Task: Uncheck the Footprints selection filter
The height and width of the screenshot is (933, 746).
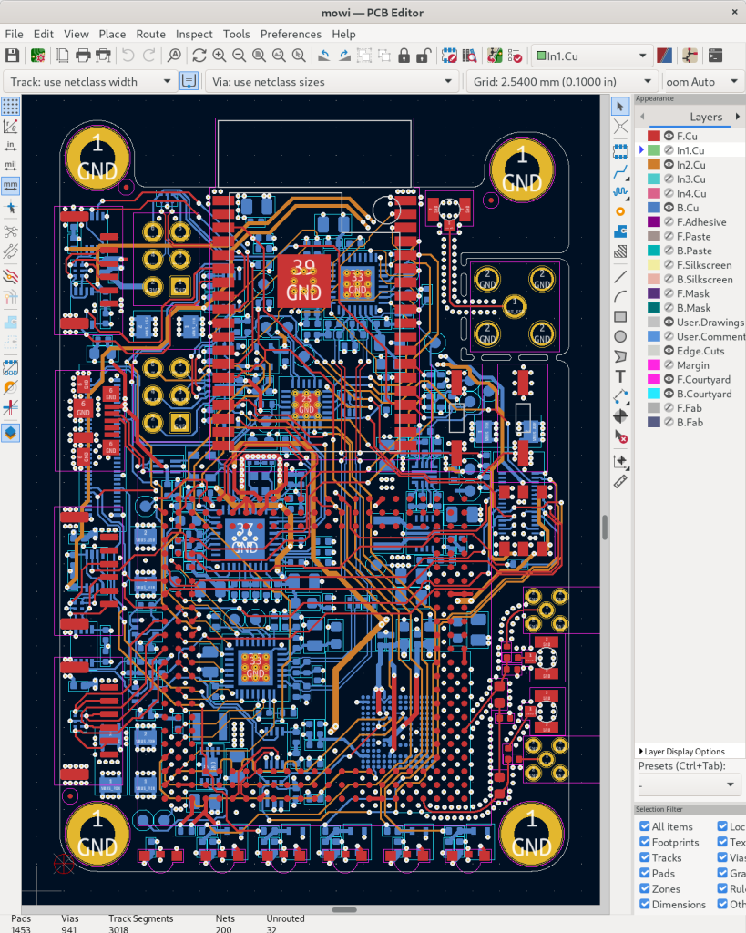Action: point(645,843)
